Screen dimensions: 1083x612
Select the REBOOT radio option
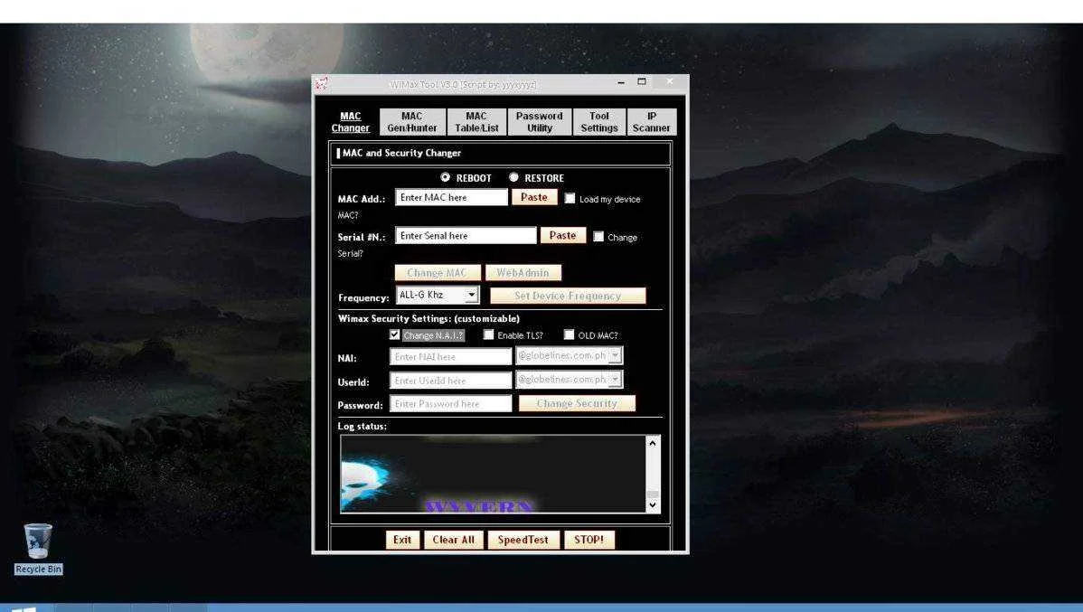445,177
